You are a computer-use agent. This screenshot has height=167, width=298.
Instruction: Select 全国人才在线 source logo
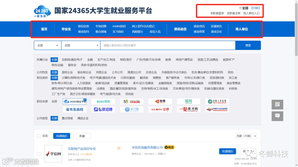(217, 102)
